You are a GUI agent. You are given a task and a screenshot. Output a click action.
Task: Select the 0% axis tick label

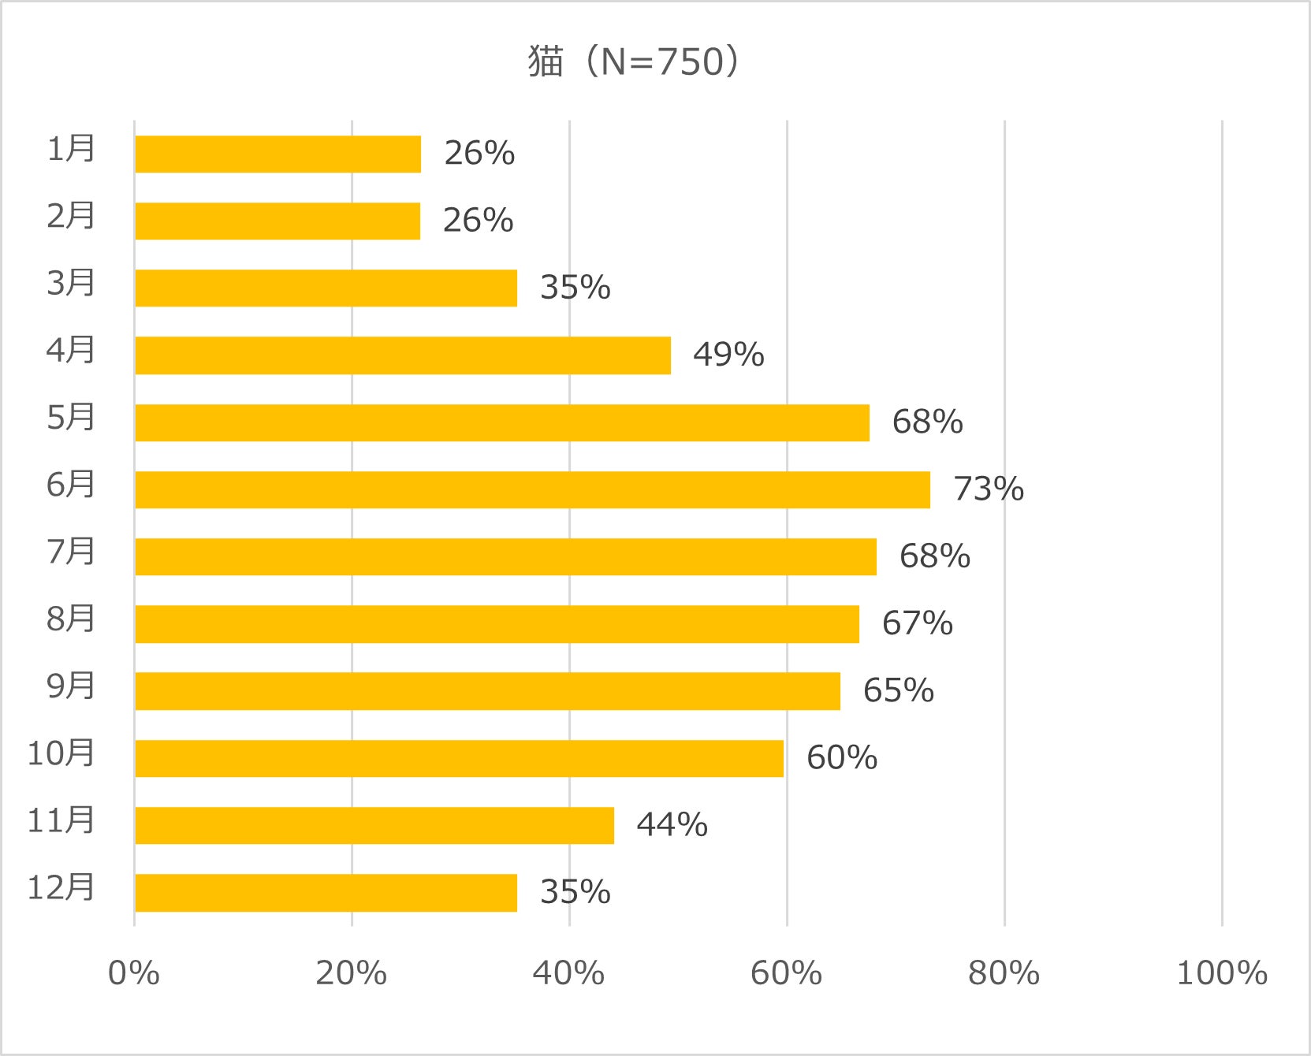pos(134,974)
